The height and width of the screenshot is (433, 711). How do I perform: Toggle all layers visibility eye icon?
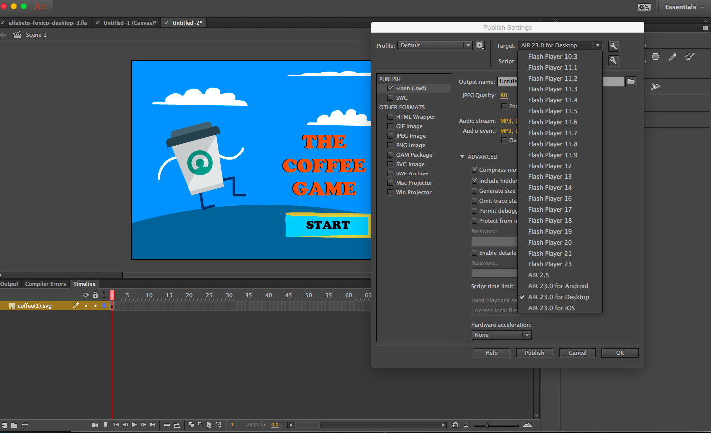[86, 295]
